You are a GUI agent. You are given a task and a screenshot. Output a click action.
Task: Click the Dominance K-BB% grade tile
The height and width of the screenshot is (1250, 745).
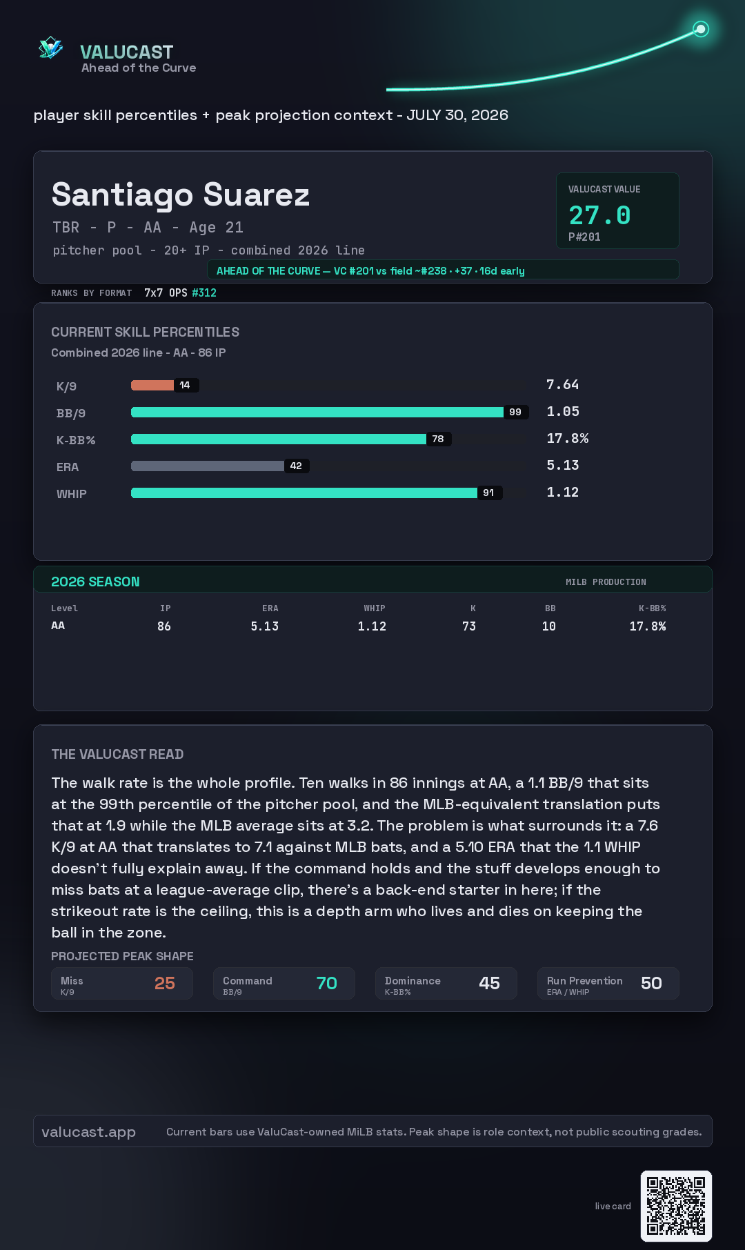[446, 983]
